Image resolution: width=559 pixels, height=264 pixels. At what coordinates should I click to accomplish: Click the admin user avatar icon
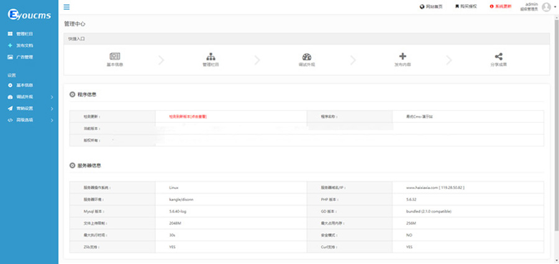[x=546, y=7]
